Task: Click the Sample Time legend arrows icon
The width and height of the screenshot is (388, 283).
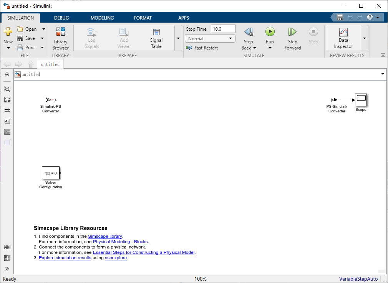Action: click(7, 110)
